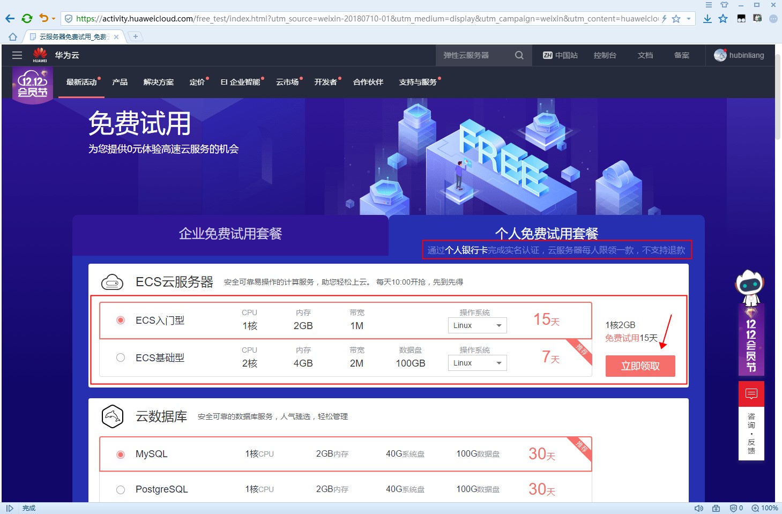Click the 立即领取 button
The width and height of the screenshot is (782, 514).
[x=640, y=366]
